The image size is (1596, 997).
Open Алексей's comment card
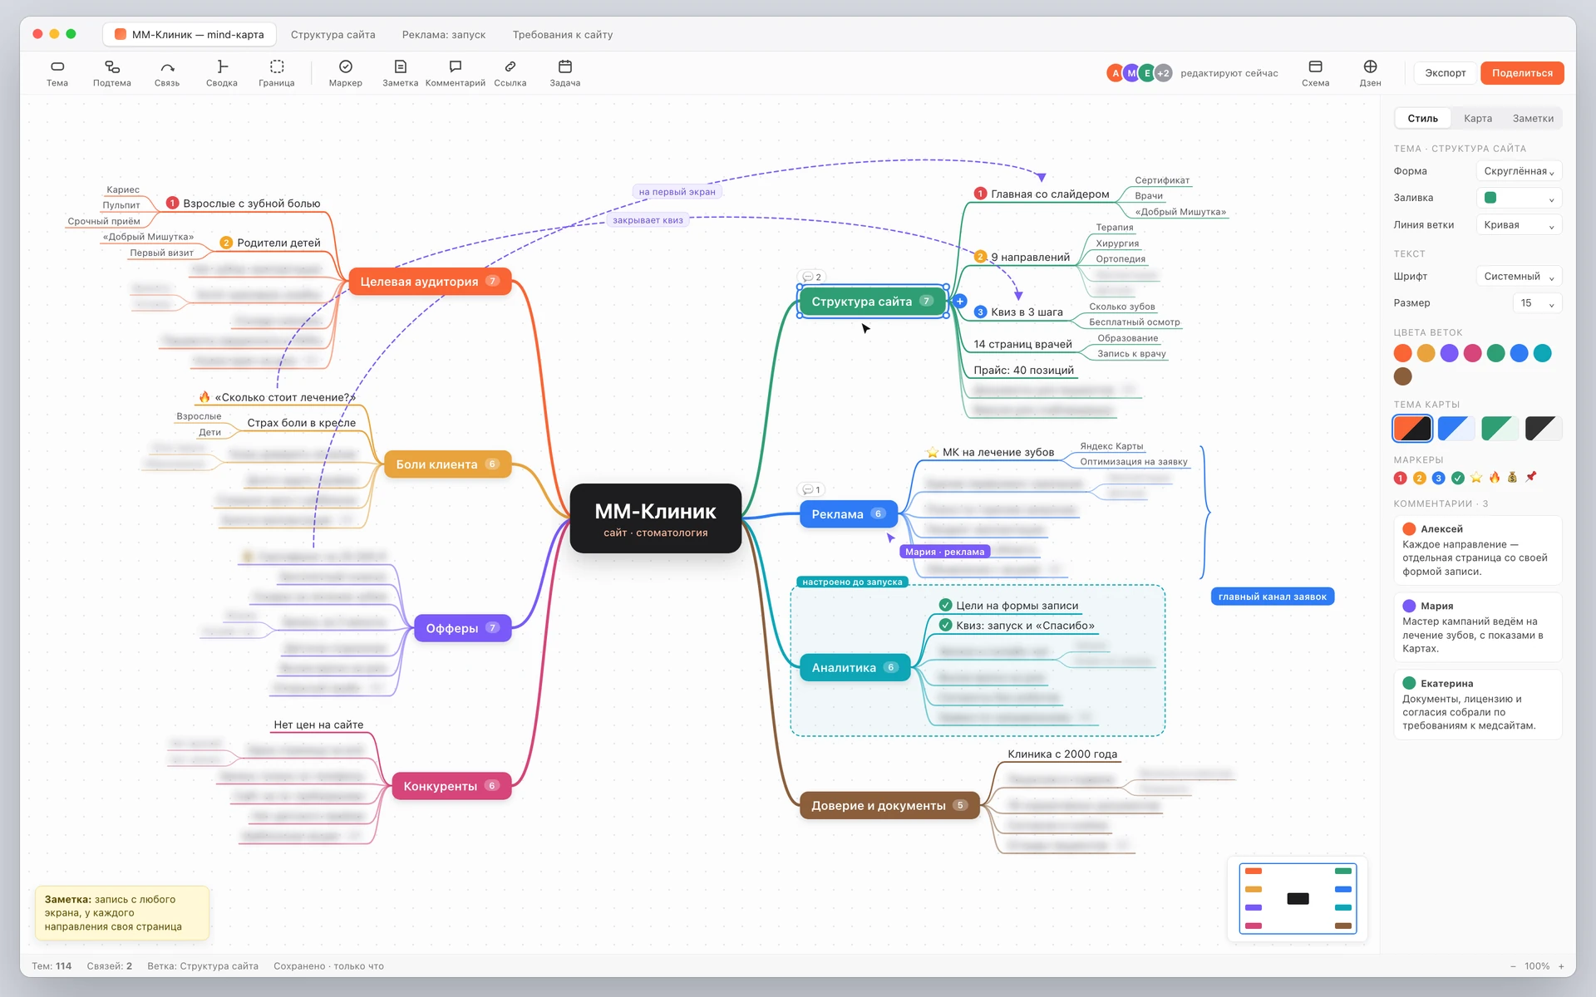(1478, 550)
